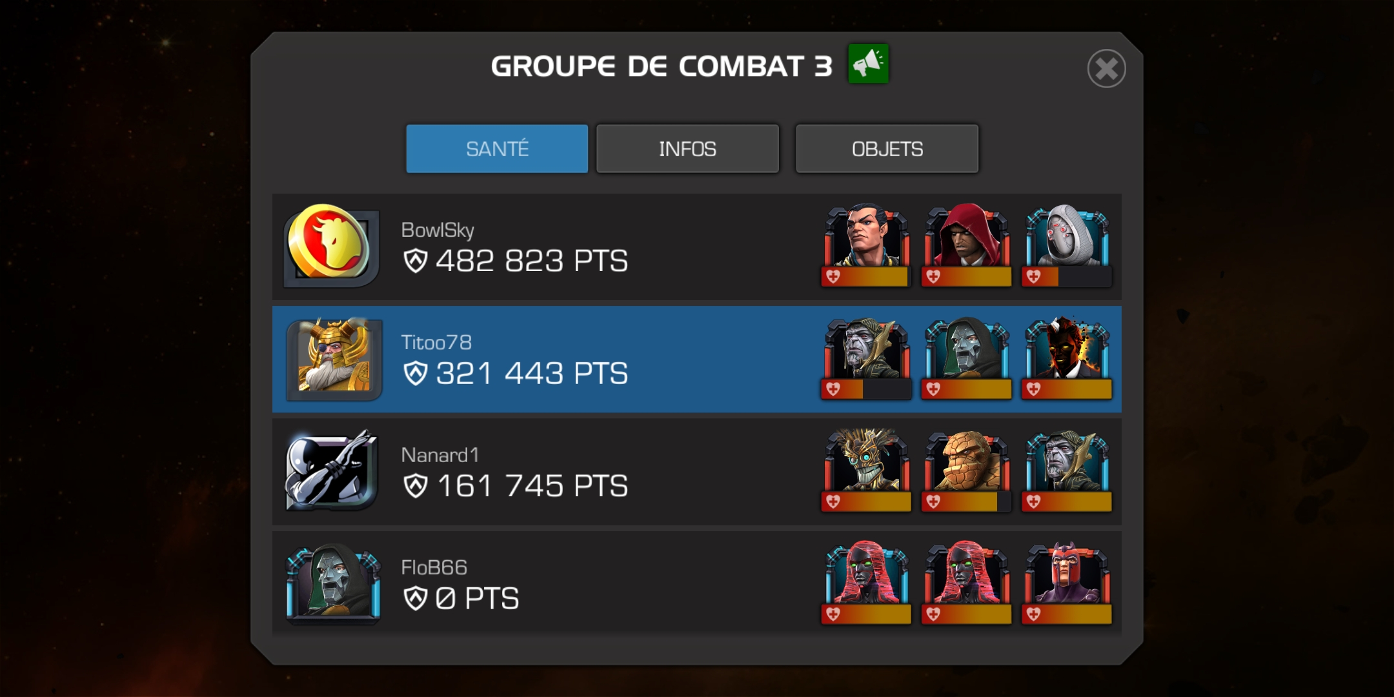Viewport: 1394px width, 697px height.
Task: Click health bar under BowlSky's Ghost champion
Action: click(x=1067, y=277)
